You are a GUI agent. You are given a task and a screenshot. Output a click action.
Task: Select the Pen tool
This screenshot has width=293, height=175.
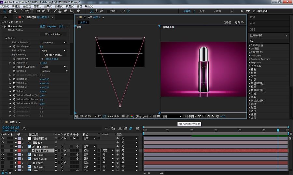point(43,11)
